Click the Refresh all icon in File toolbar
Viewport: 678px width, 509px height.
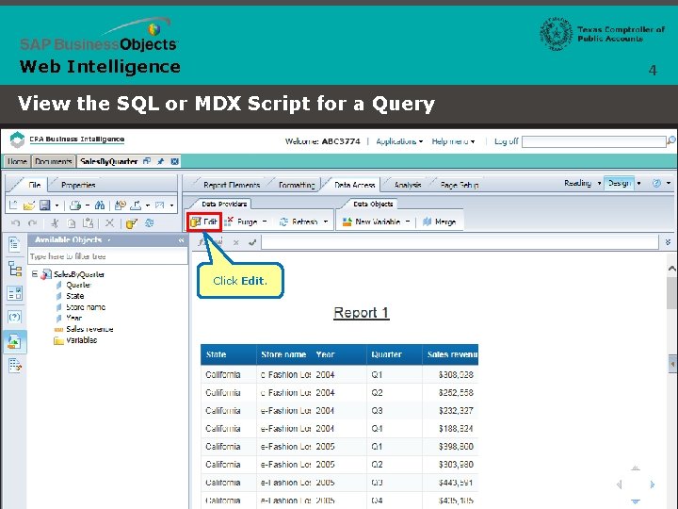tap(149, 222)
